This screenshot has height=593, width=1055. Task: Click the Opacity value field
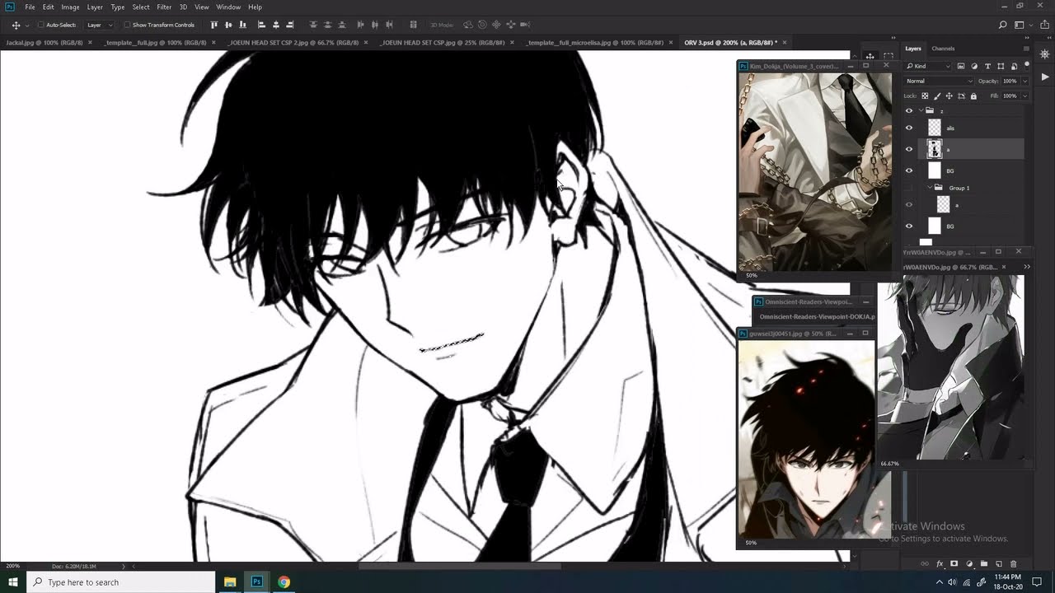pos(1010,81)
